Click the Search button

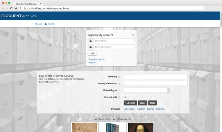coord(130,103)
